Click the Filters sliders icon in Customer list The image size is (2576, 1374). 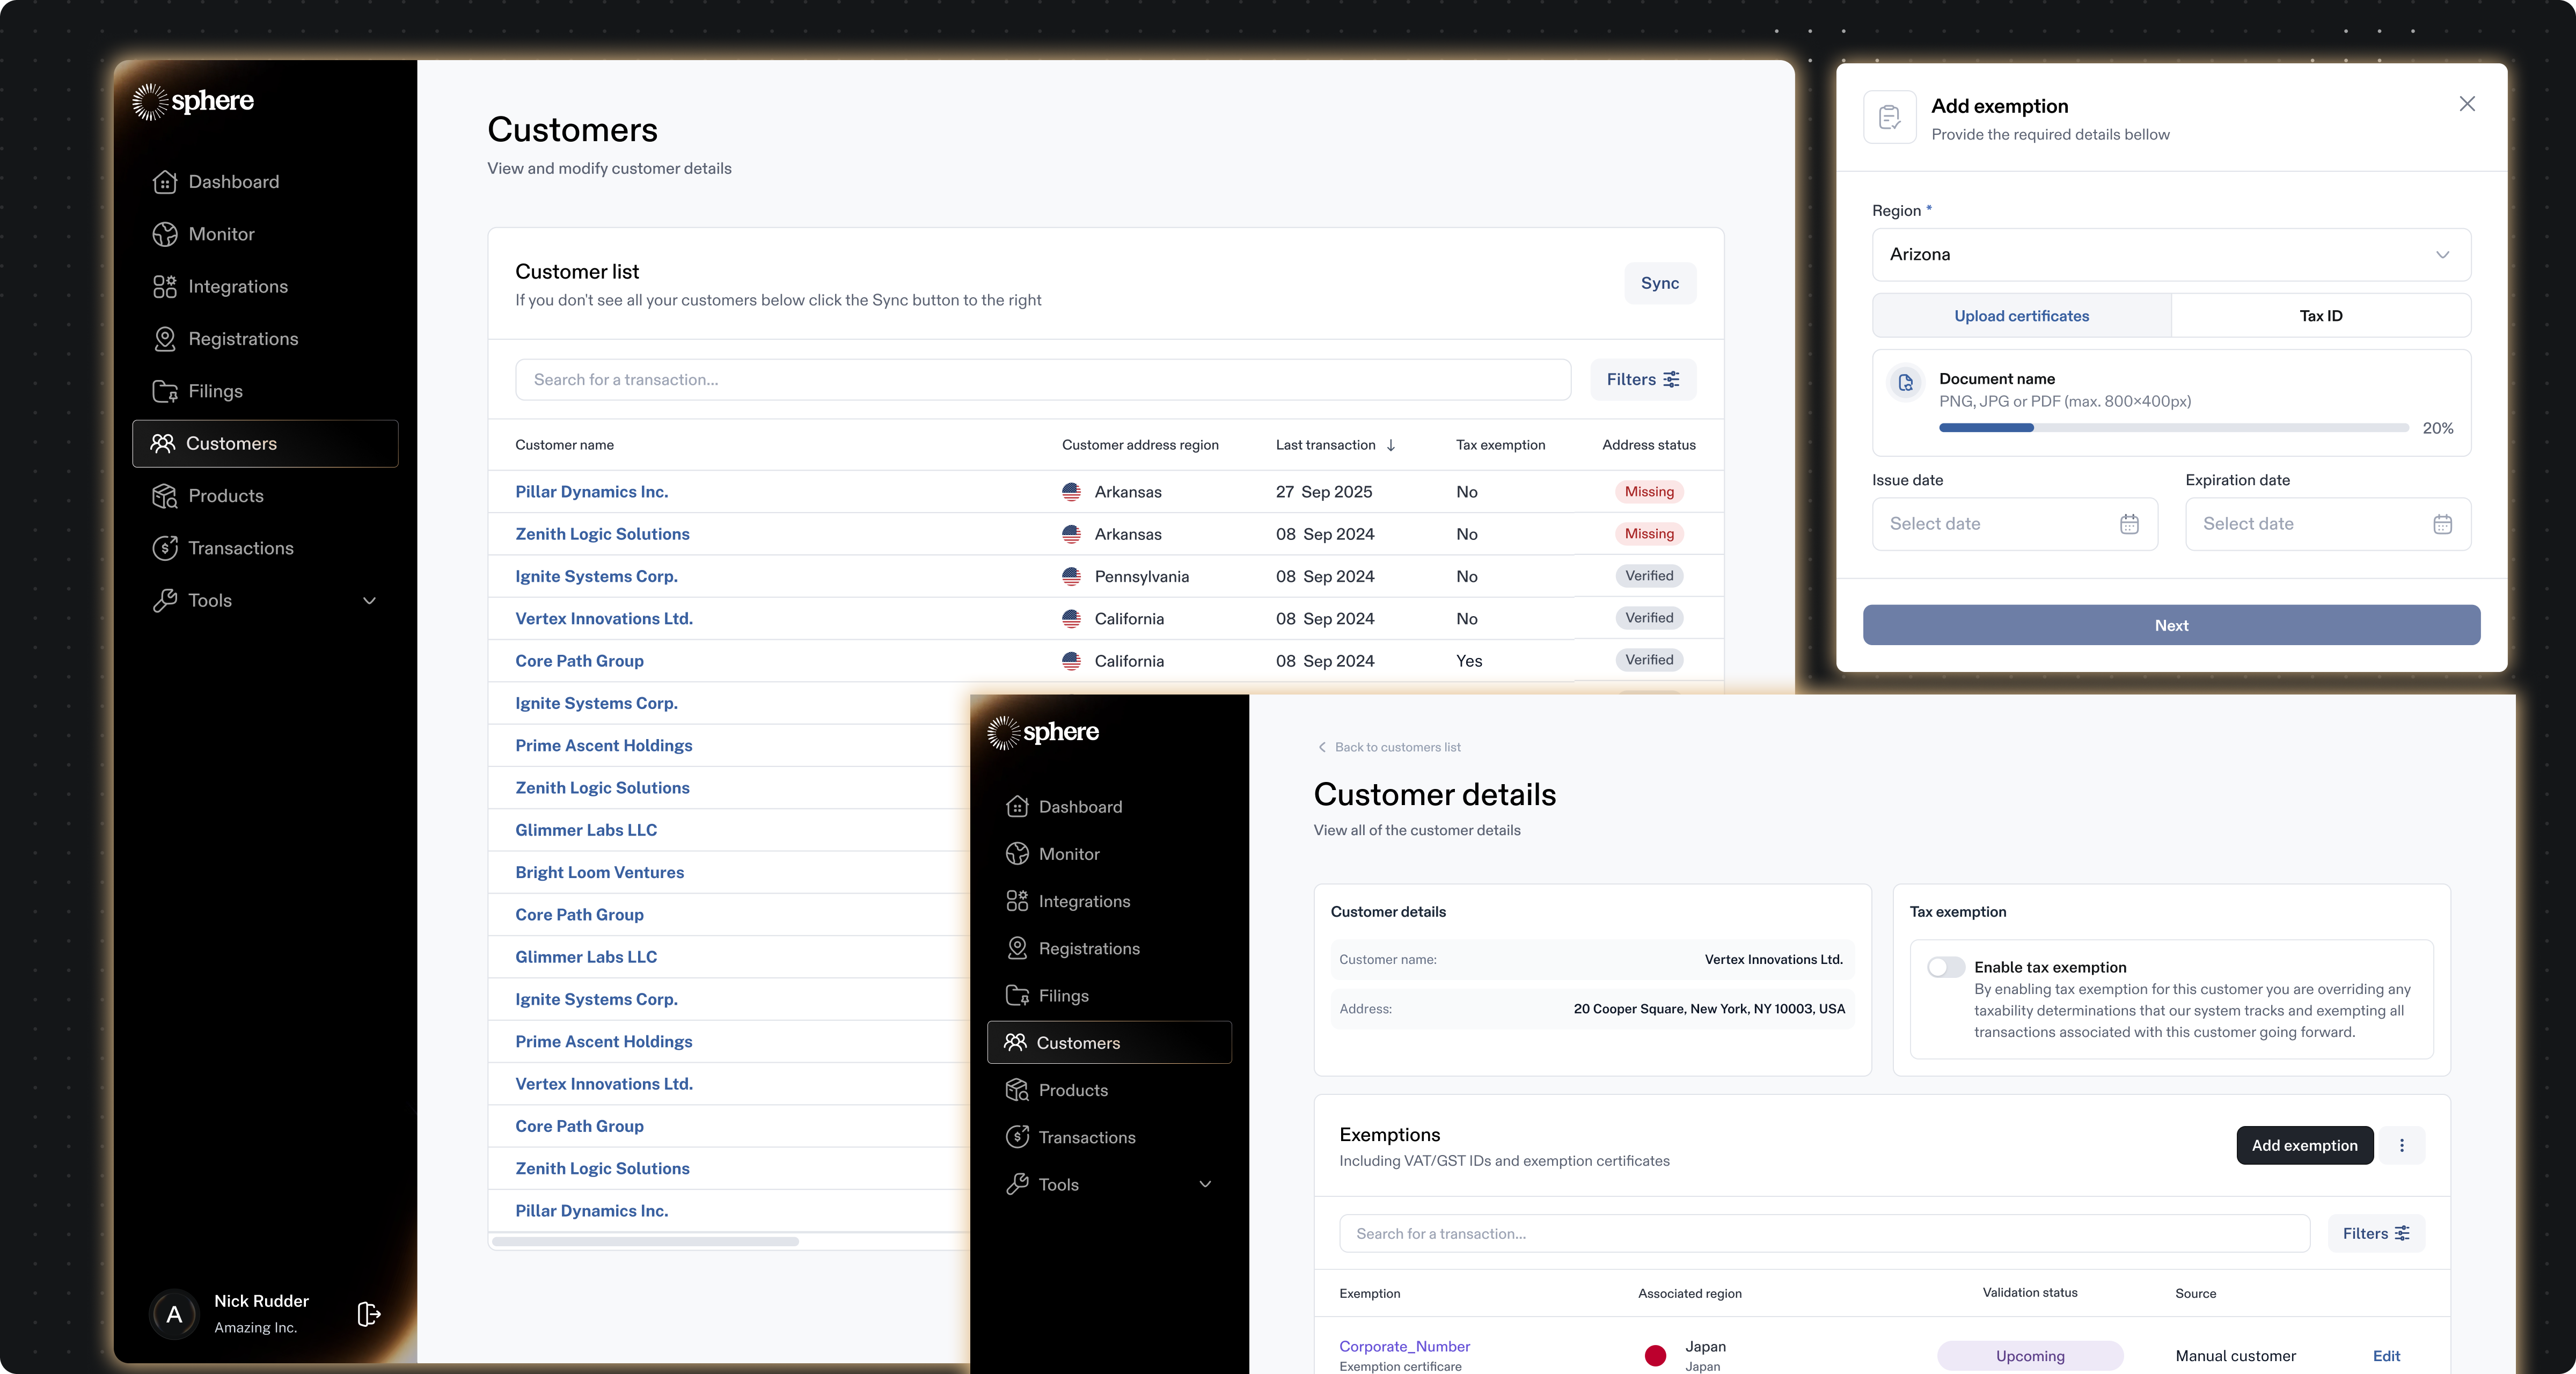pyautogui.click(x=1671, y=379)
